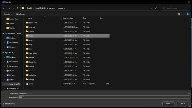Open the Organize menu
Viewport: 192px width, 108px height.
(x=8, y=14)
